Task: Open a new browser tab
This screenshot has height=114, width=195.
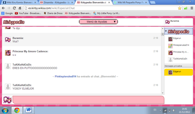Action: coord(152,2)
